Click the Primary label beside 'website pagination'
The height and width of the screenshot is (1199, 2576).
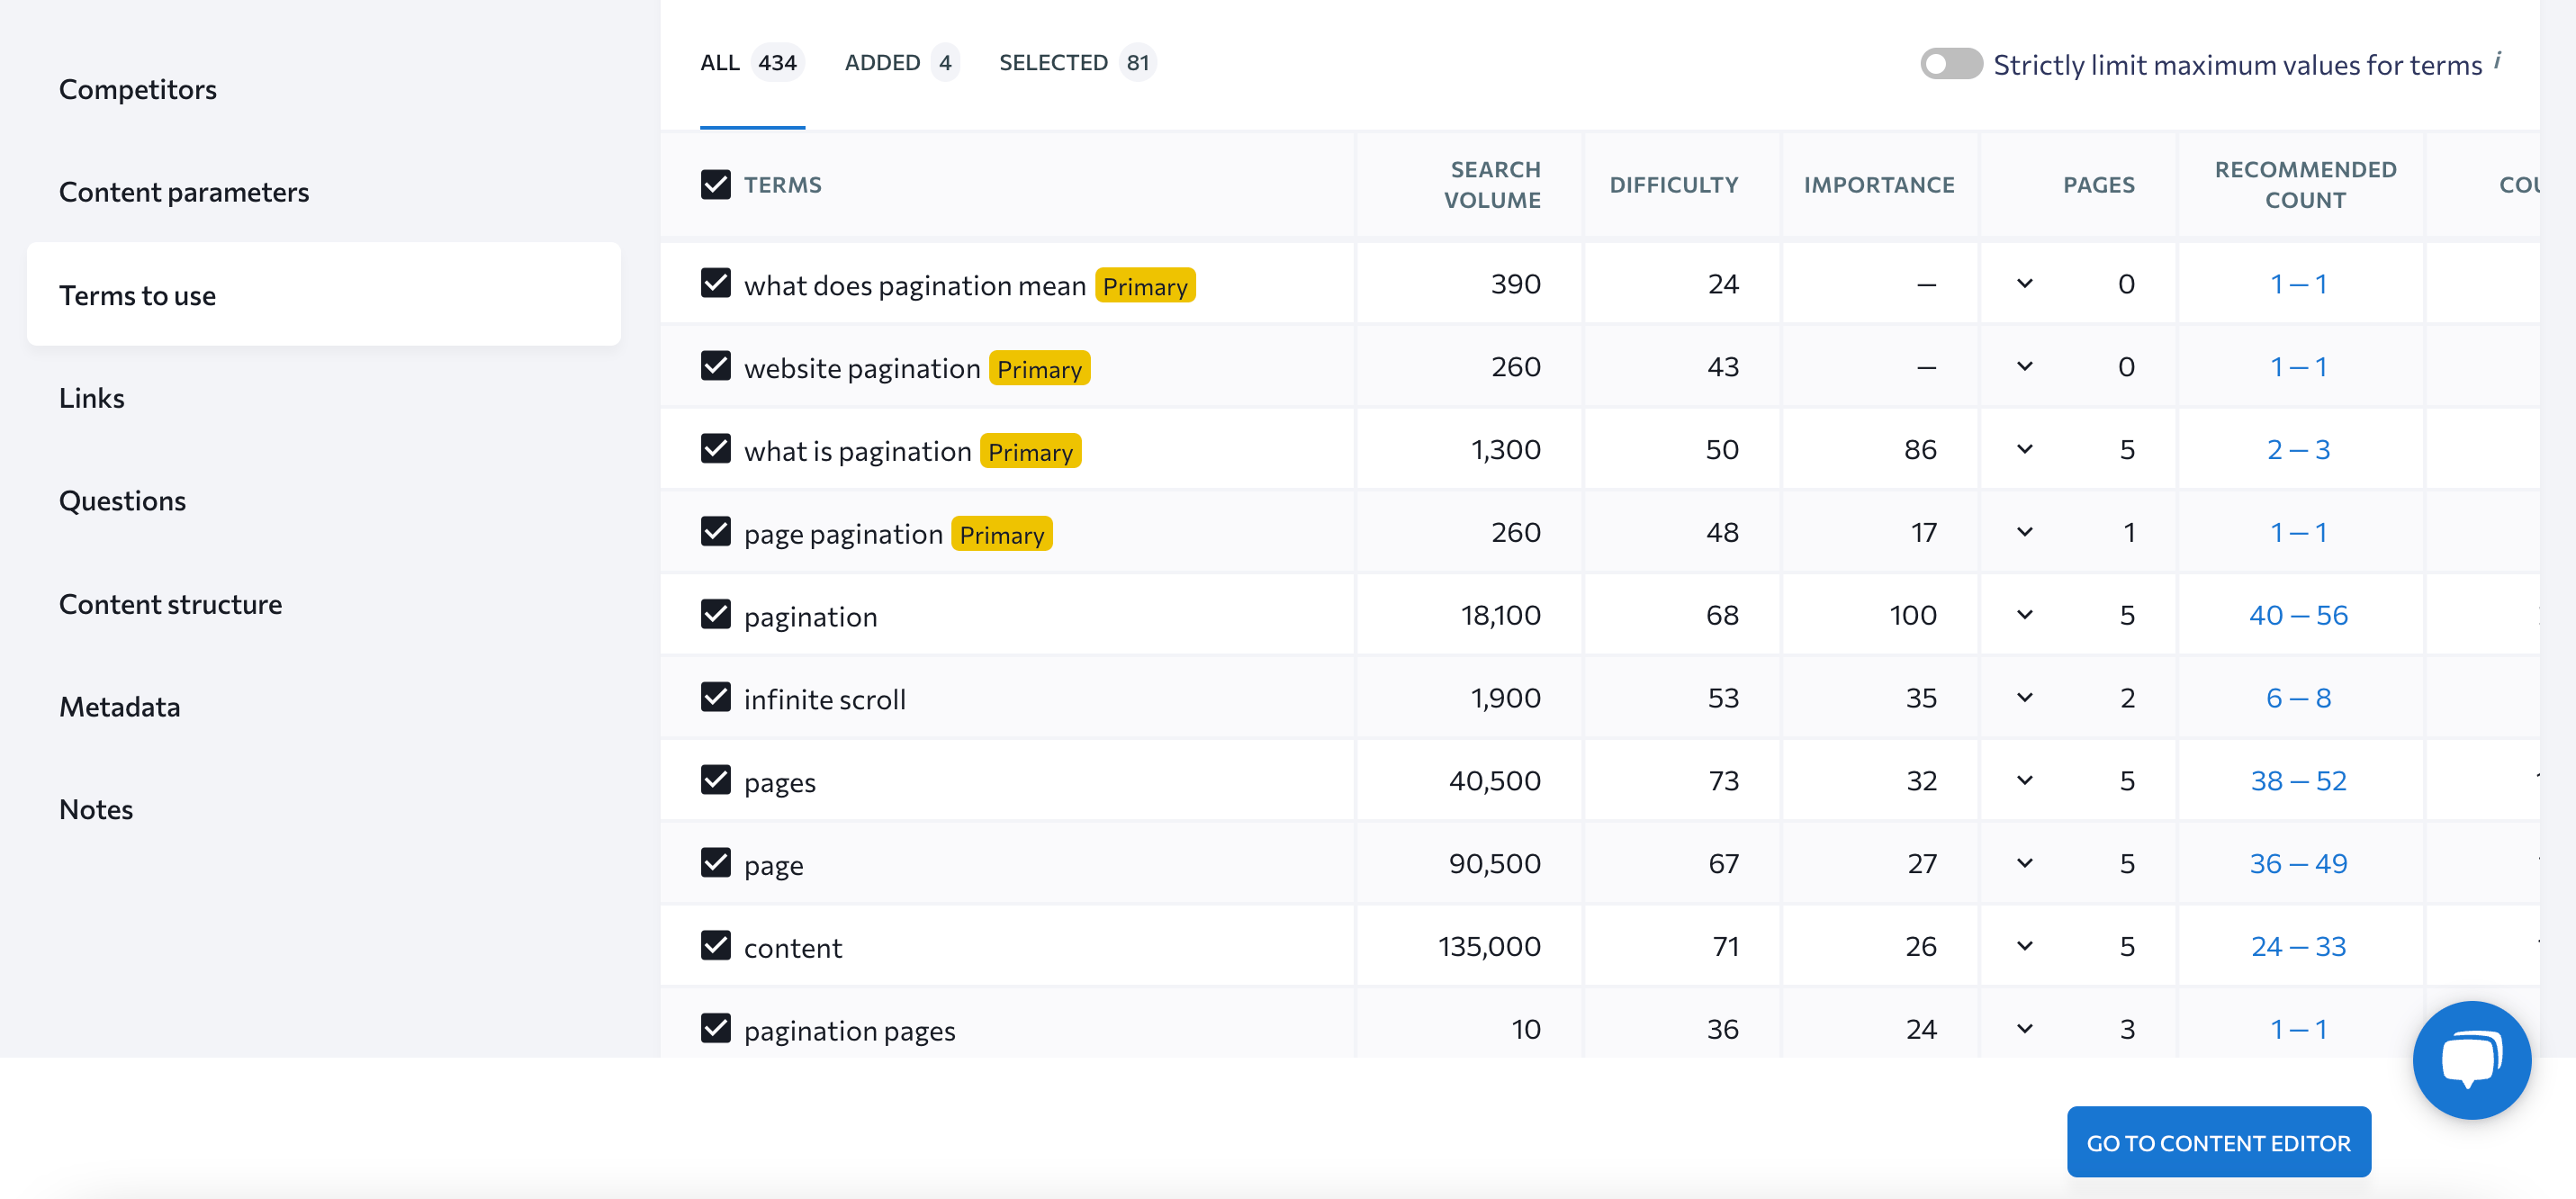[x=1039, y=367]
